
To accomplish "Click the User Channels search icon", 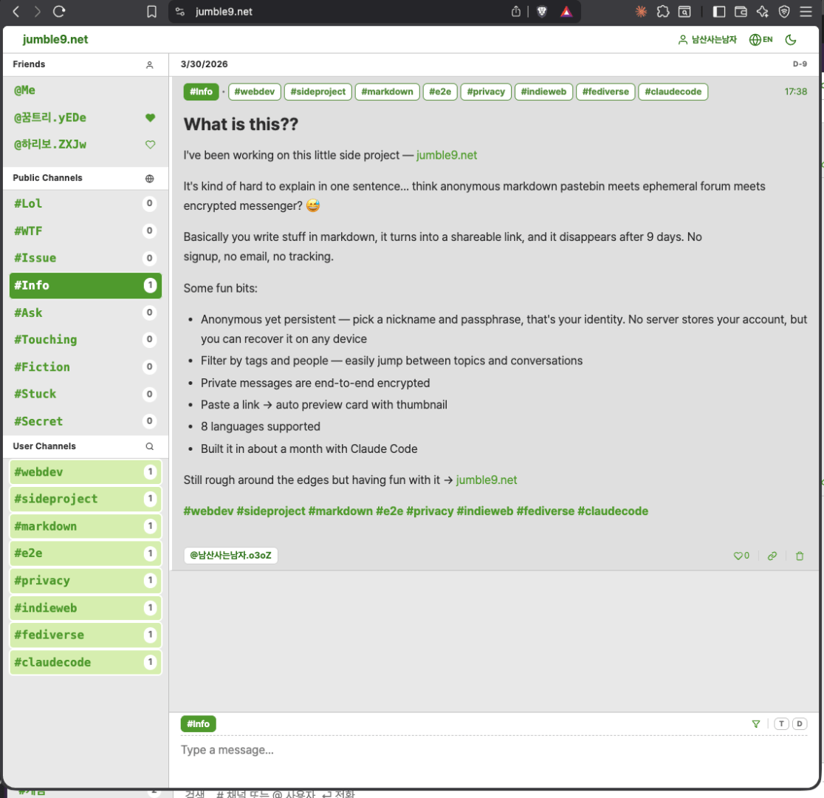I will click(x=150, y=446).
